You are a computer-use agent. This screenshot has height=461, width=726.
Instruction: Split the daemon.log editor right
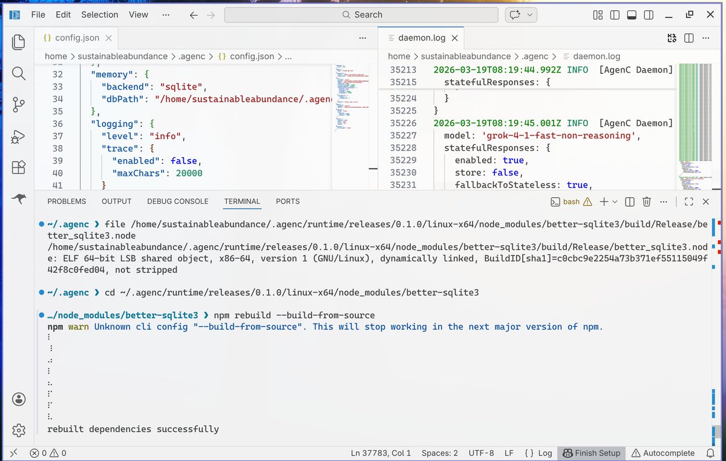tap(689, 38)
